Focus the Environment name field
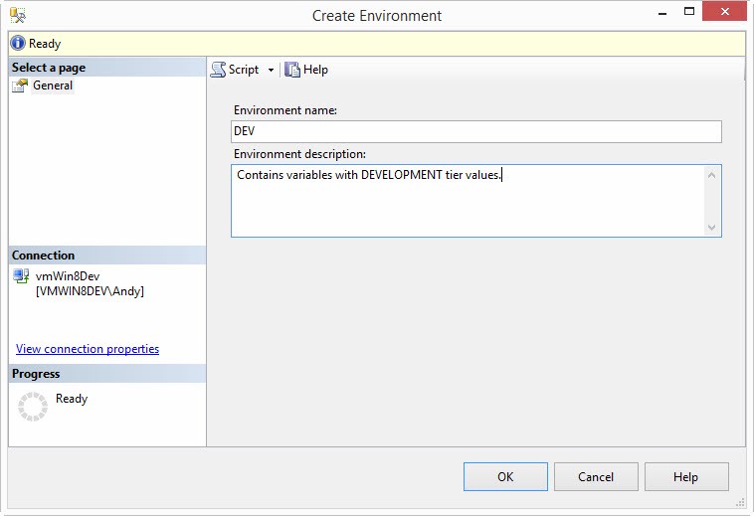 (x=475, y=132)
